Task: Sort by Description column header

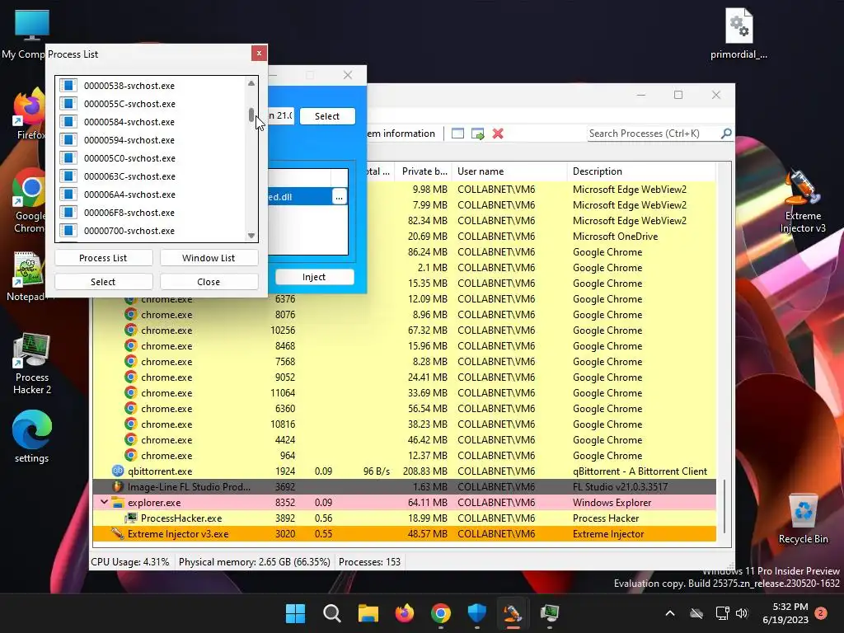Action: (x=640, y=171)
